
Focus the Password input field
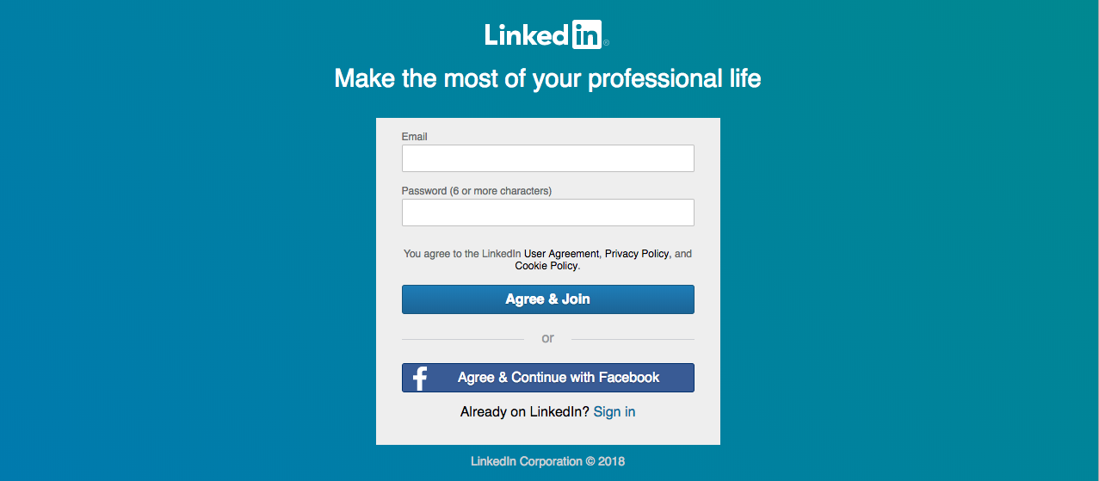point(547,213)
